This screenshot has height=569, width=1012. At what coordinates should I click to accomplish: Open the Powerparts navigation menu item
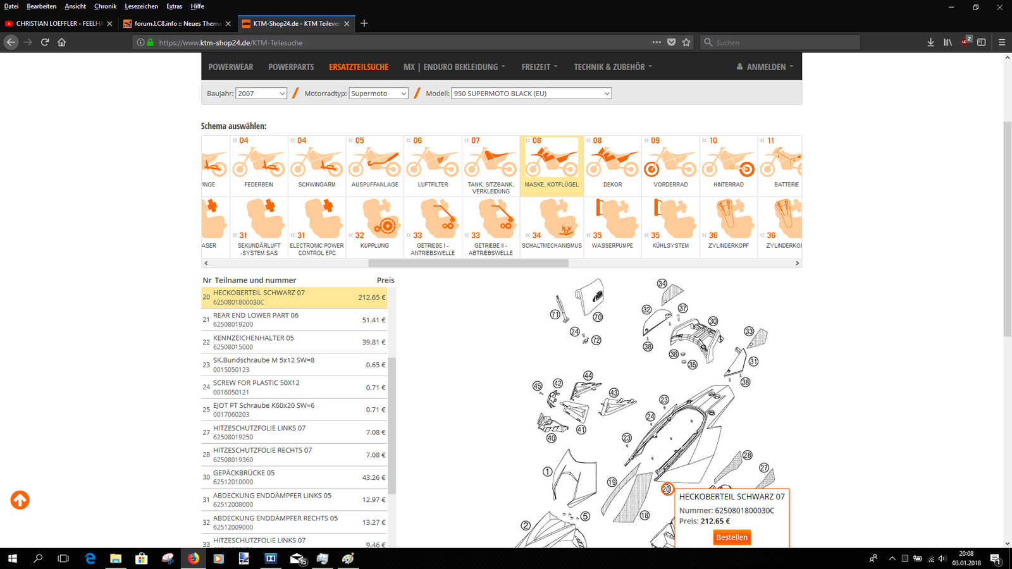point(291,67)
